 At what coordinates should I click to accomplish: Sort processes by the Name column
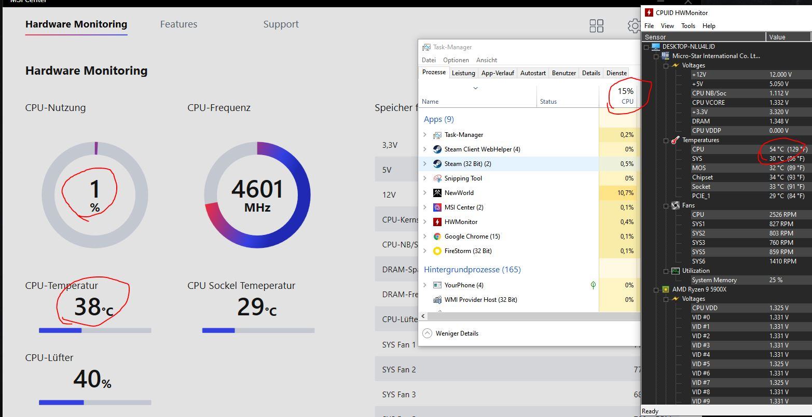tap(478, 96)
